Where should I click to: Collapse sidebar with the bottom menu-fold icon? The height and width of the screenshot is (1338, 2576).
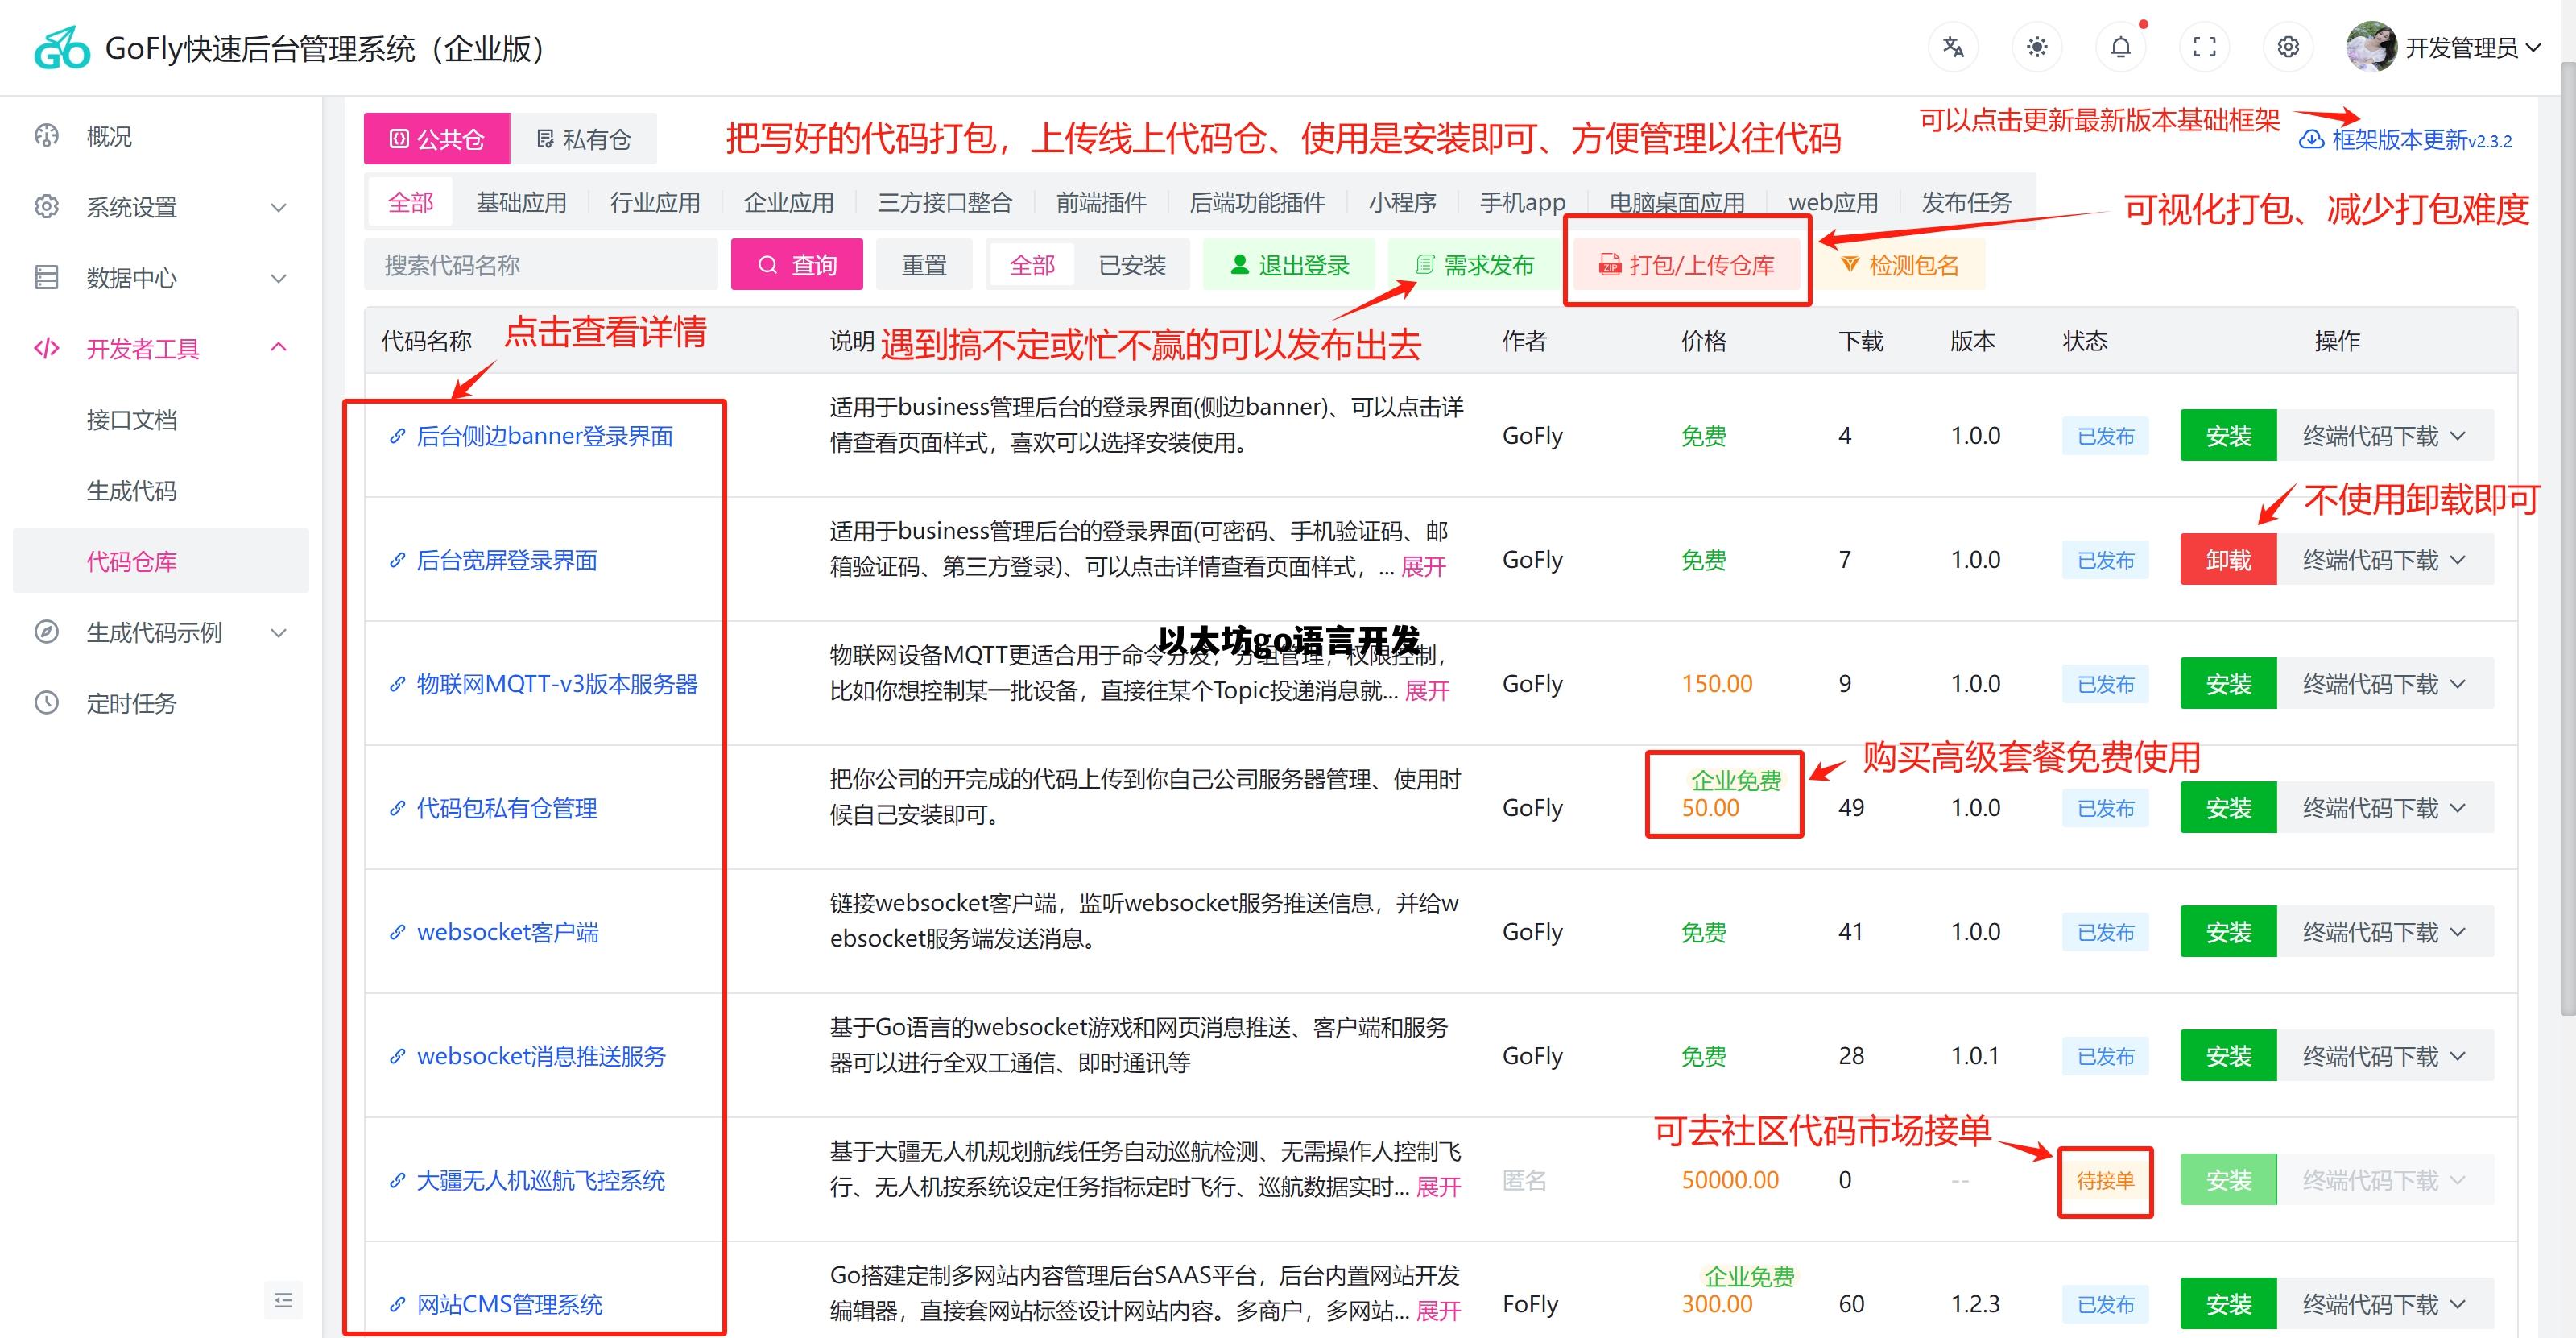283,1300
